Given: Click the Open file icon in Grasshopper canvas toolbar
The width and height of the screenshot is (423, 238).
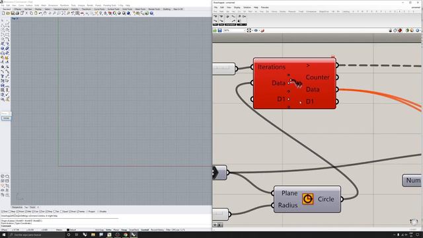Looking at the screenshot, I should pos(215,30).
